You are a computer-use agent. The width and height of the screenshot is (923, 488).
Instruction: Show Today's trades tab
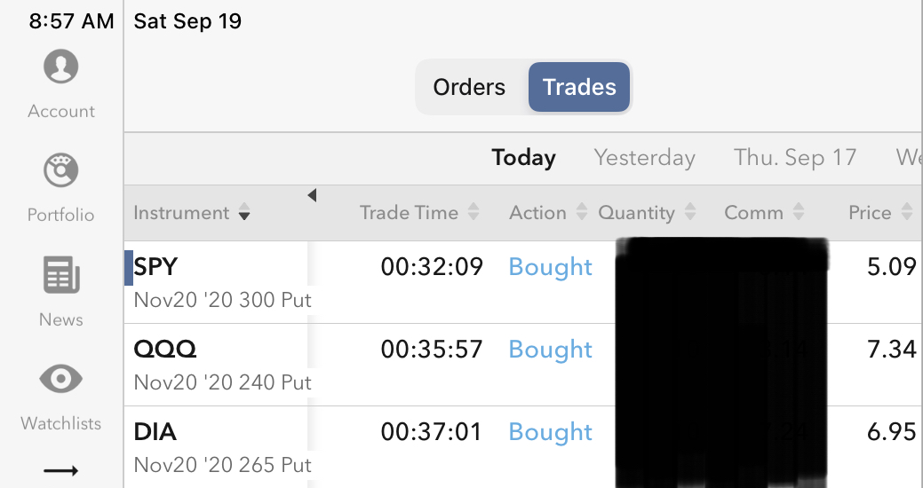pyautogui.click(x=523, y=158)
